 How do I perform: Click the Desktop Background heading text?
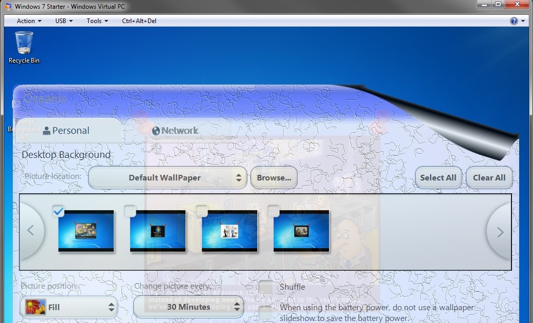point(66,155)
